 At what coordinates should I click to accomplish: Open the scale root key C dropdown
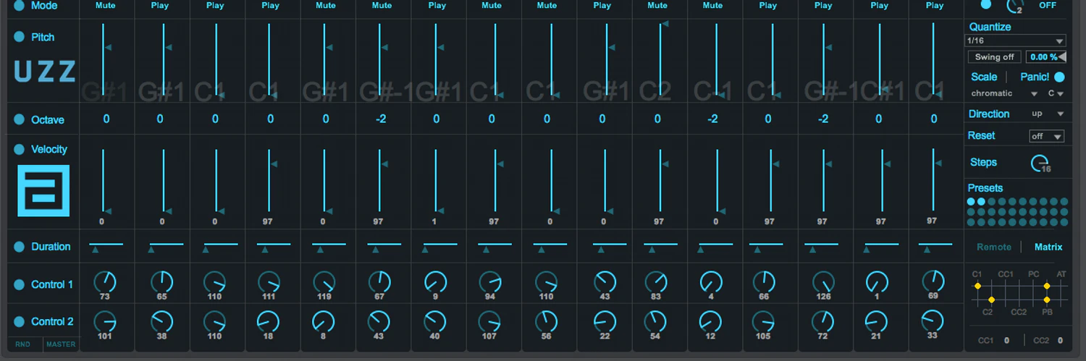[x=1056, y=93]
